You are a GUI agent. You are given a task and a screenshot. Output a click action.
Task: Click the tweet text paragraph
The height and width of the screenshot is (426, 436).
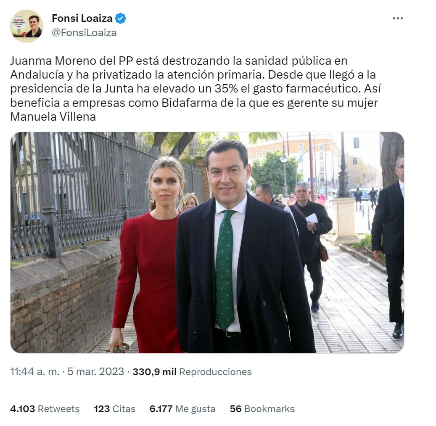[x=195, y=89]
